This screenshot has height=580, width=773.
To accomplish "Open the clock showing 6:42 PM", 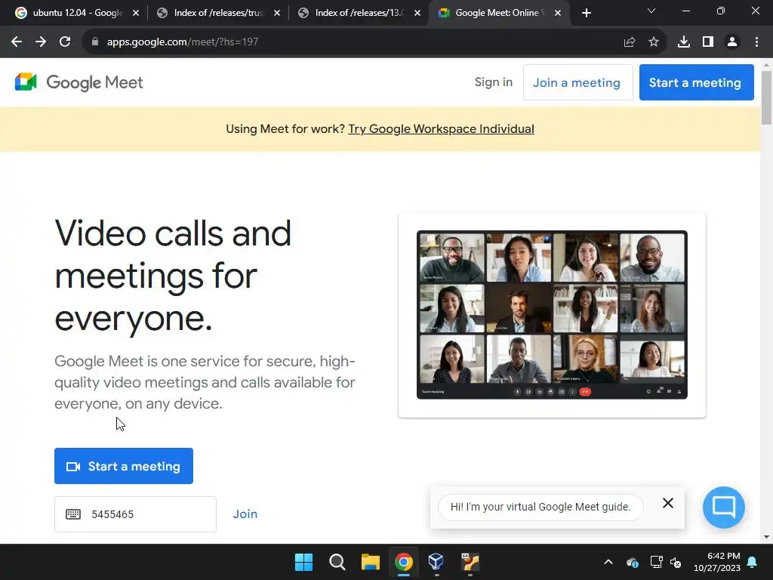I will (x=717, y=562).
